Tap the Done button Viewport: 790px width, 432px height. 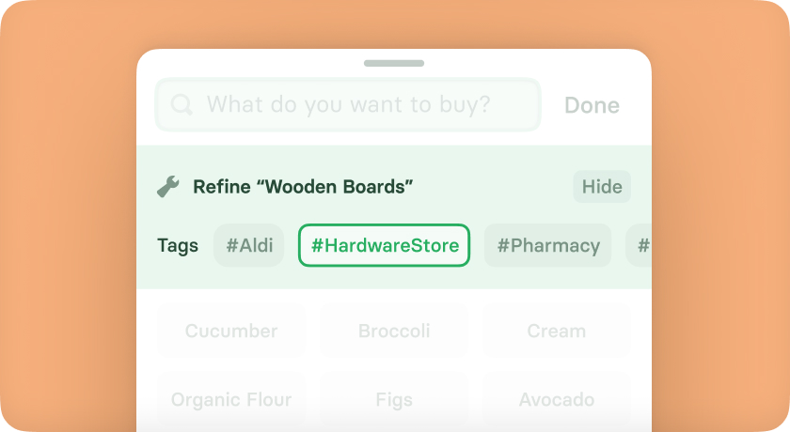click(x=592, y=105)
